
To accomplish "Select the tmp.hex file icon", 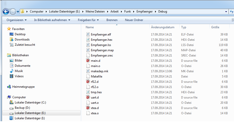I will [x=88, y=92].
